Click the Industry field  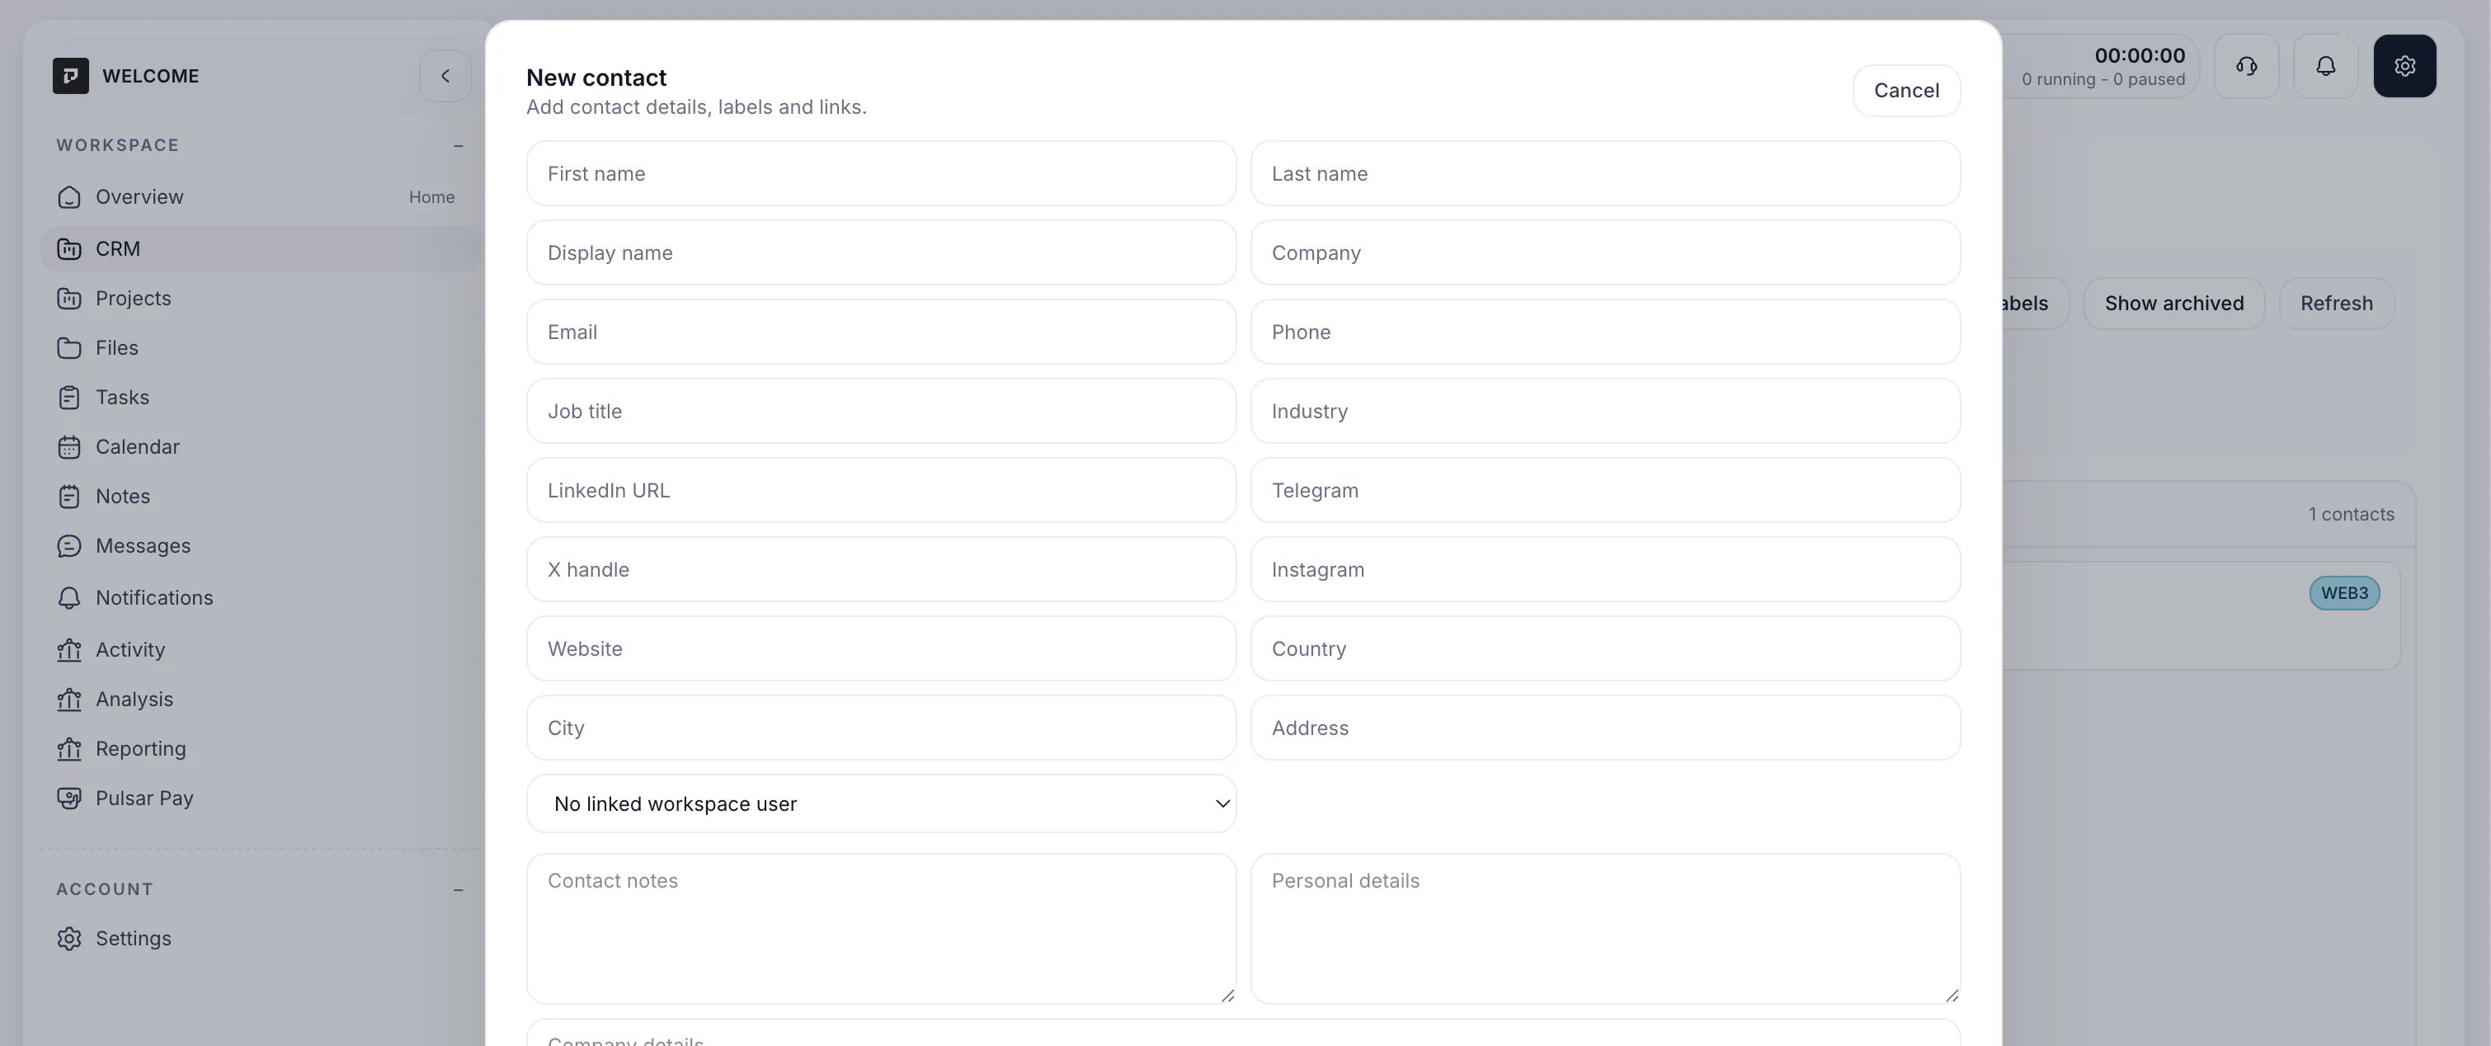click(1605, 412)
